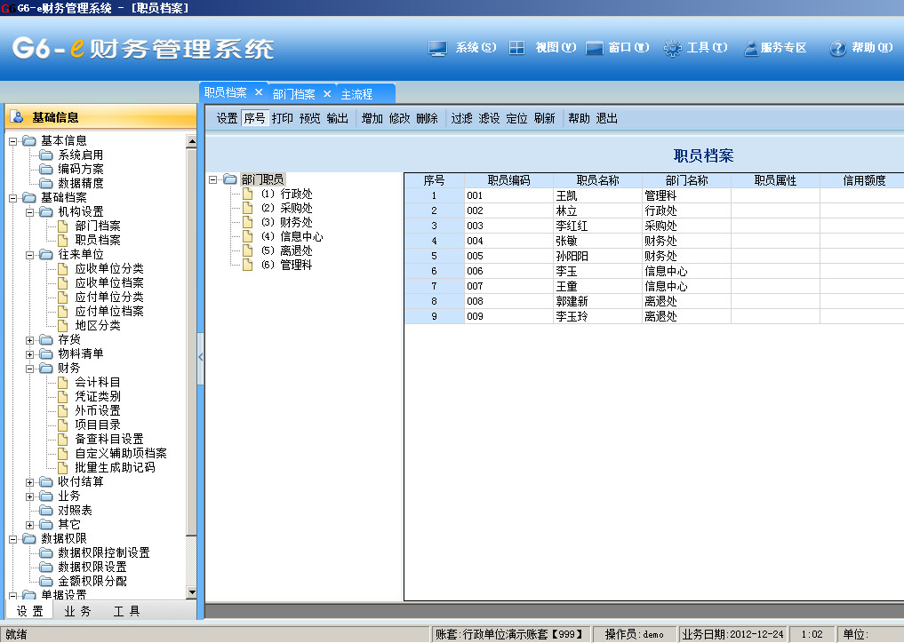The height and width of the screenshot is (643, 904).
Task: Expand the 收付结算 folder node
Action: tap(30, 481)
